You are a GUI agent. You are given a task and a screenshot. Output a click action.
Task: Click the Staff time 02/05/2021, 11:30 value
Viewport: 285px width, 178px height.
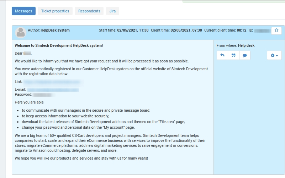pyautogui.click(x=133, y=30)
